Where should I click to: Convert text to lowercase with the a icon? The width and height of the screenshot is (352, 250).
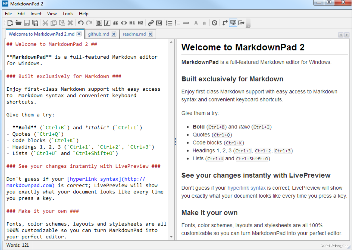tap(204, 23)
